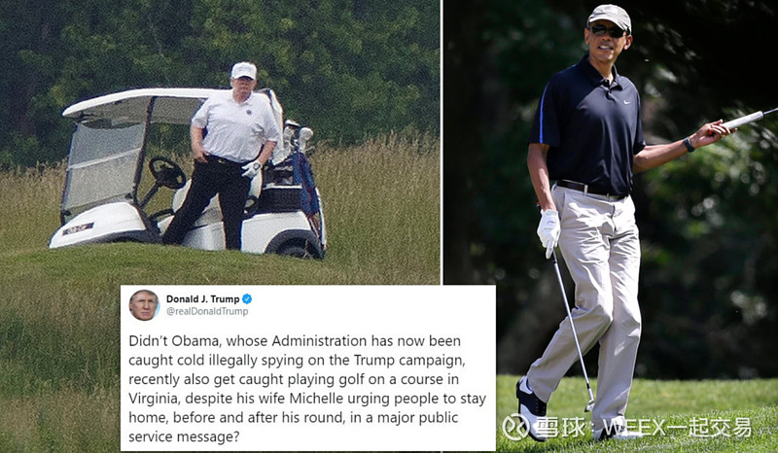Click the golf club head near shoe
778x453 pixels.
589,404
